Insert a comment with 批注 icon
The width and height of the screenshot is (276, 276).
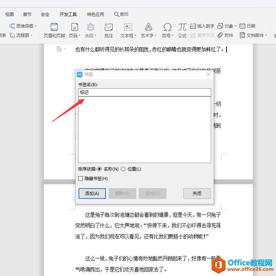click(x=109, y=27)
